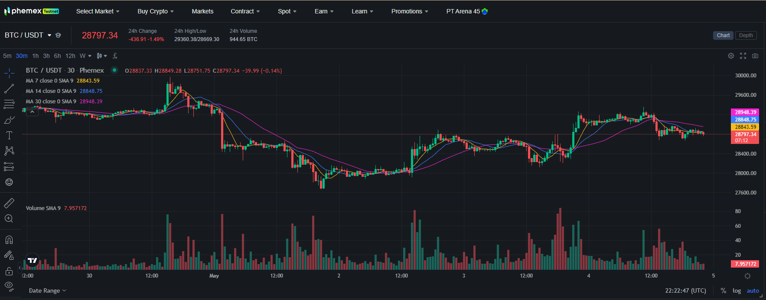The height and width of the screenshot is (300, 766).
Task: Select the text annotation tool
Action: [9, 135]
